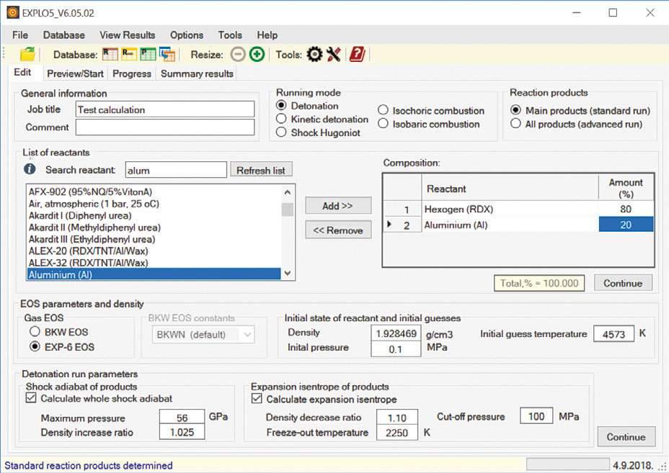
Task: Click the open folder toolbar icon
Action: click(27, 55)
